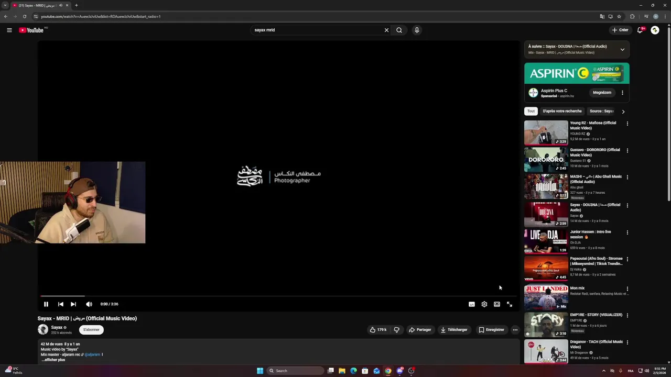Open Young RZ - Mafiosa thumbnail
This screenshot has width=671, height=377.
pyautogui.click(x=546, y=133)
